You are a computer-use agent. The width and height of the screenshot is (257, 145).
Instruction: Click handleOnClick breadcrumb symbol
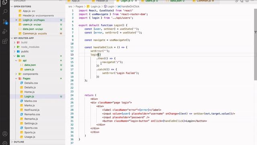[128, 6]
